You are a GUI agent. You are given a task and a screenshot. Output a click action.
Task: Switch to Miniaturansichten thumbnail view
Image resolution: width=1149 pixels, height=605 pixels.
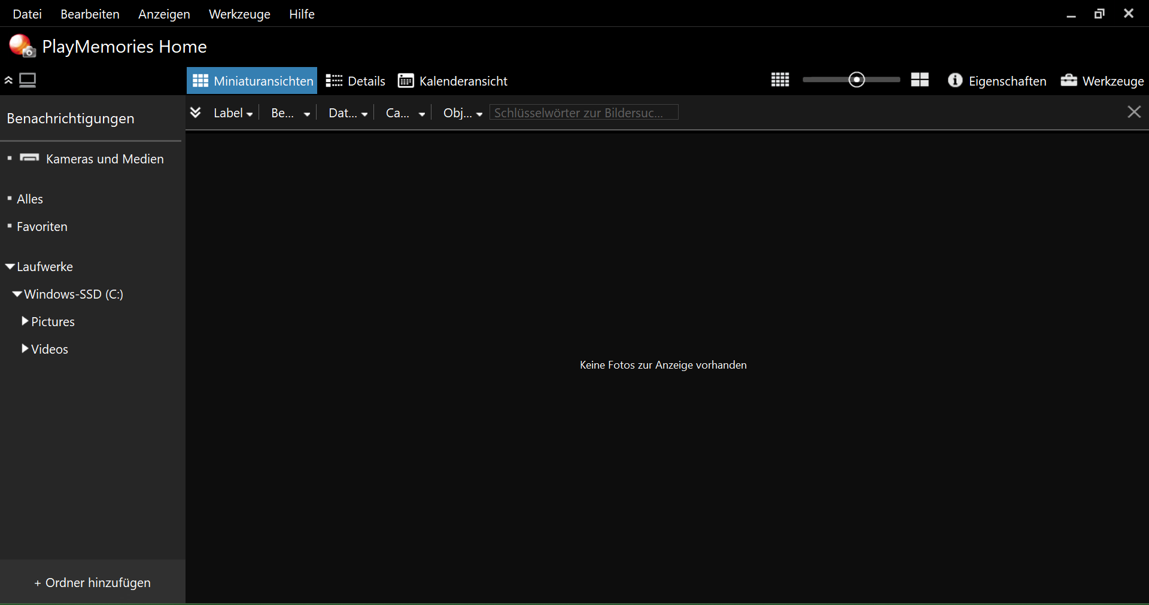[x=252, y=81]
